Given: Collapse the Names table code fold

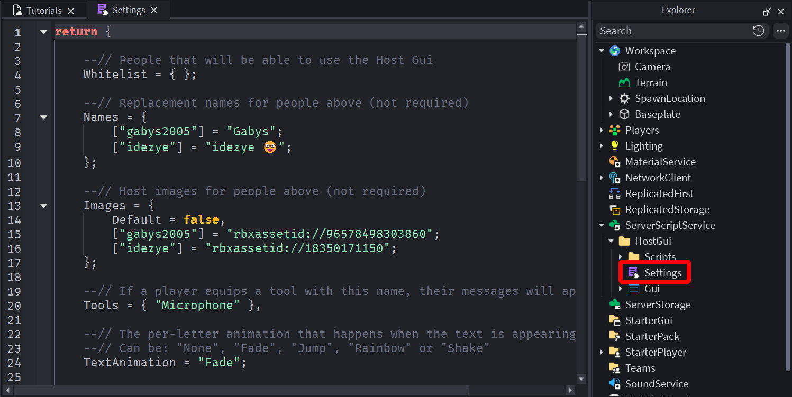Looking at the screenshot, I should coord(44,117).
